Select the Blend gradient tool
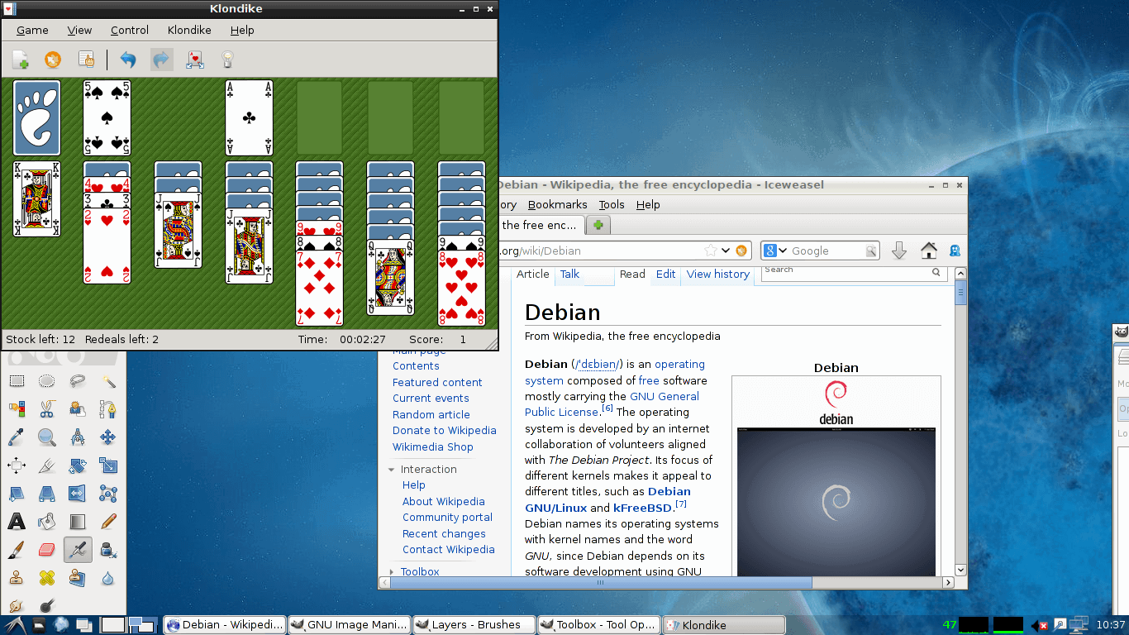The image size is (1129, 635). (78, 521)
